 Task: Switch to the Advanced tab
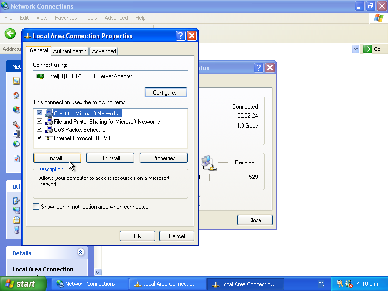point(104,51)
